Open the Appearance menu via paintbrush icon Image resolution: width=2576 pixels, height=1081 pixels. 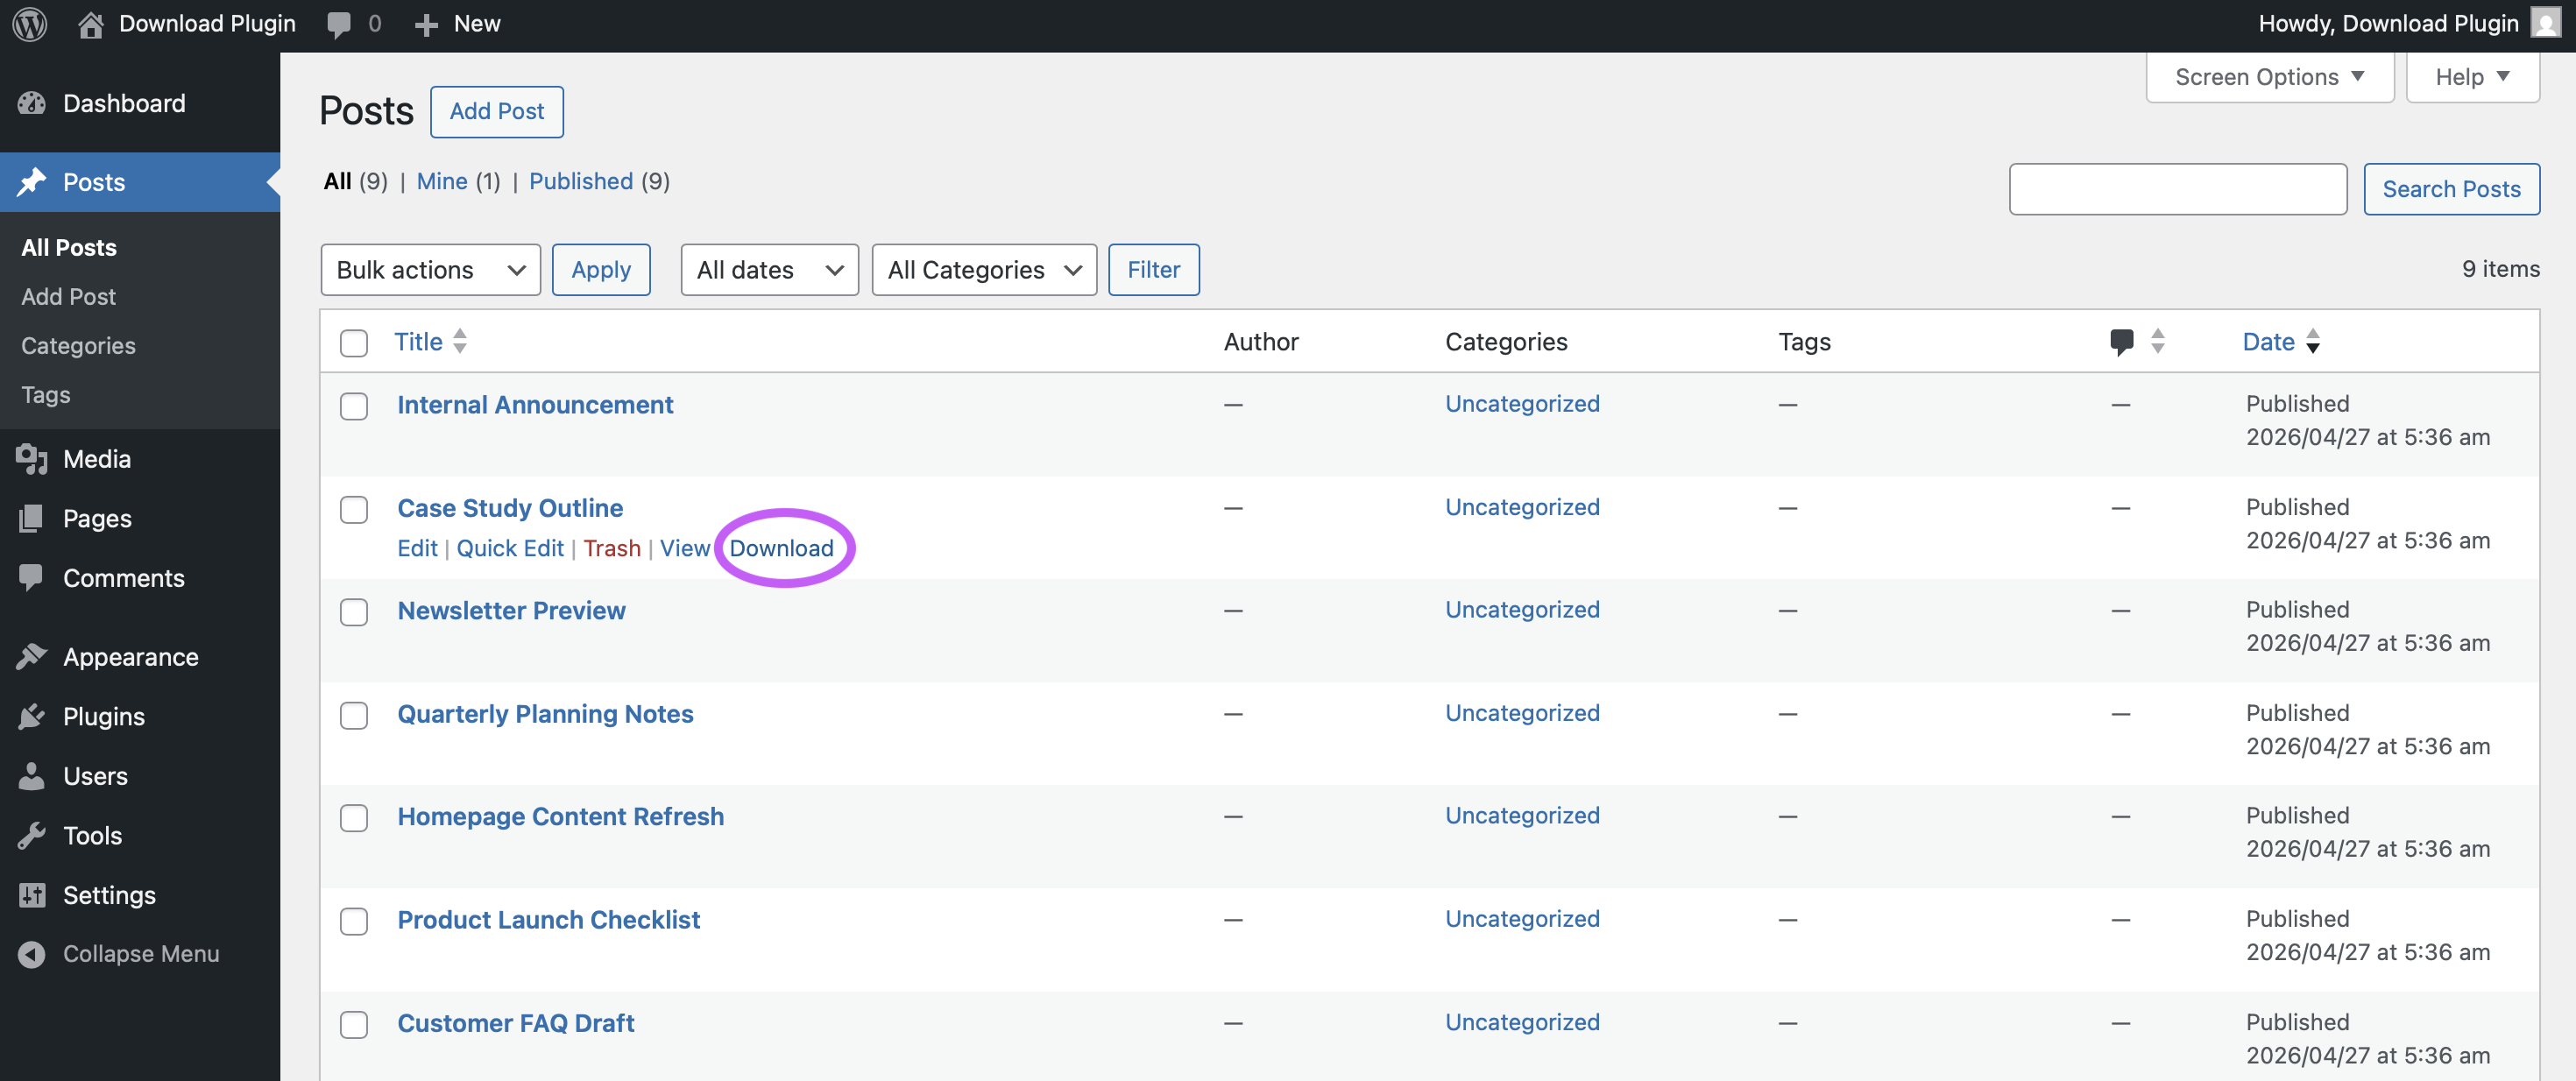[32, 656]
